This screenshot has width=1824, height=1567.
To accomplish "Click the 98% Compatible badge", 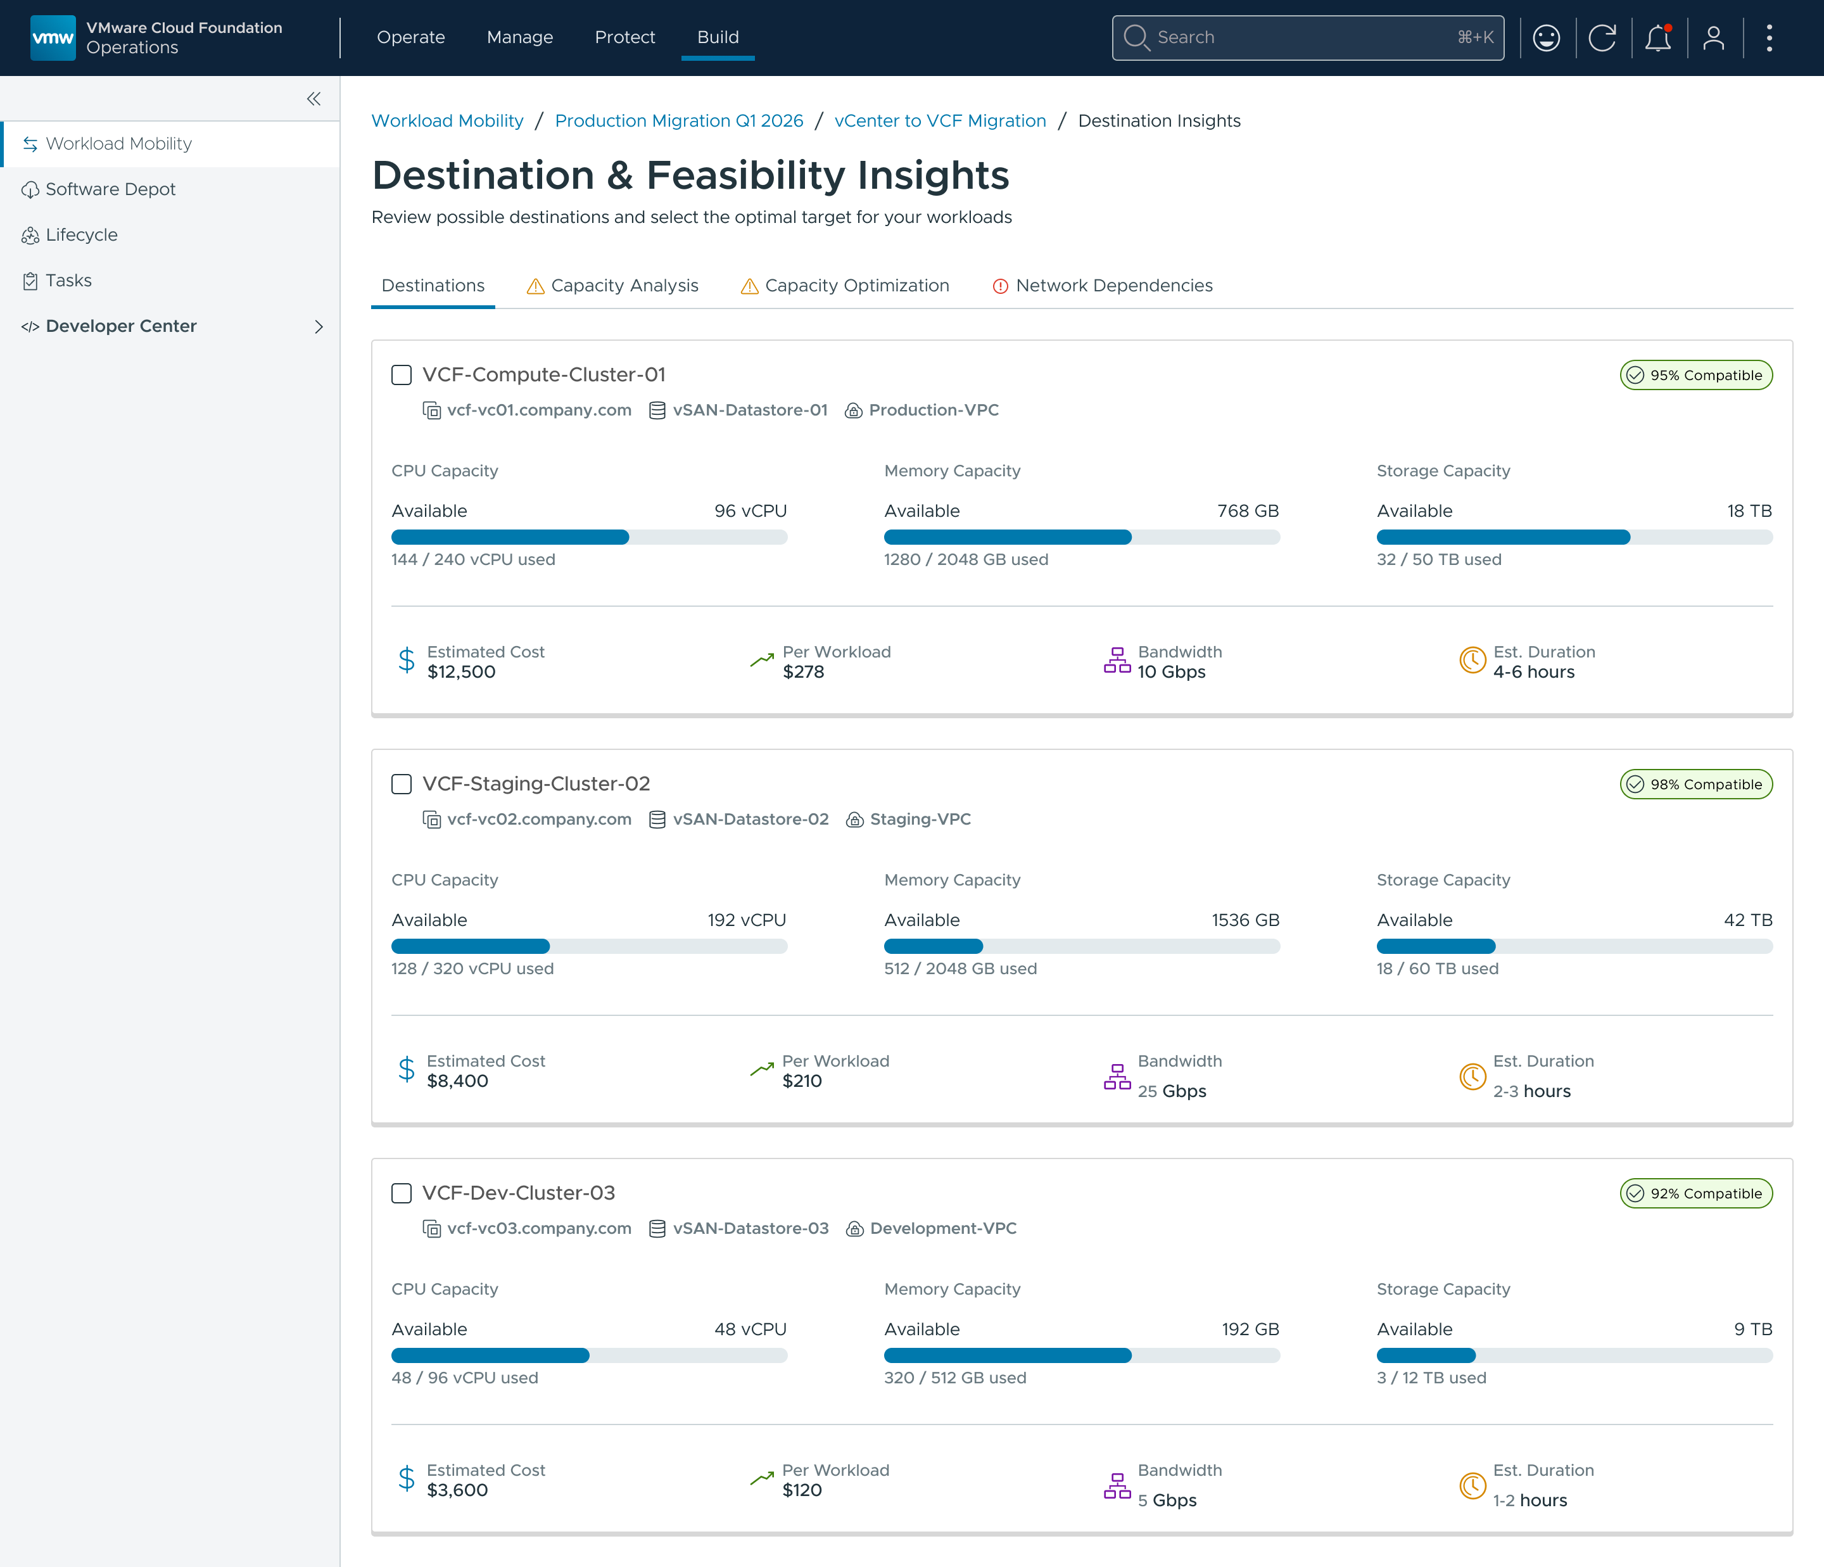I will tap(1695, 784).
